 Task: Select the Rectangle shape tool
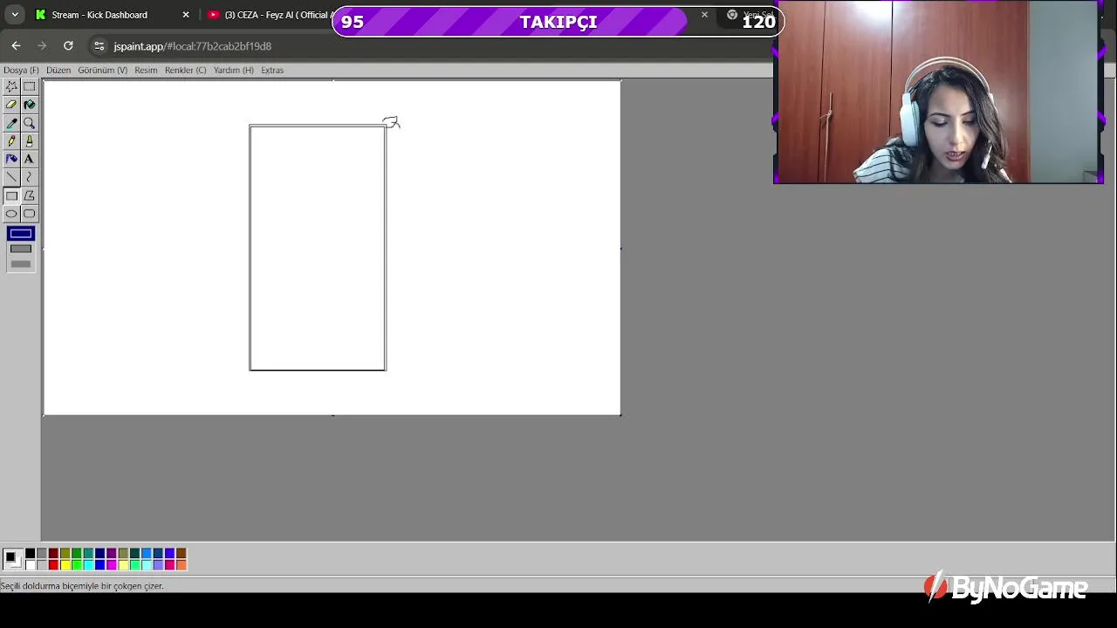pos(11,195)
